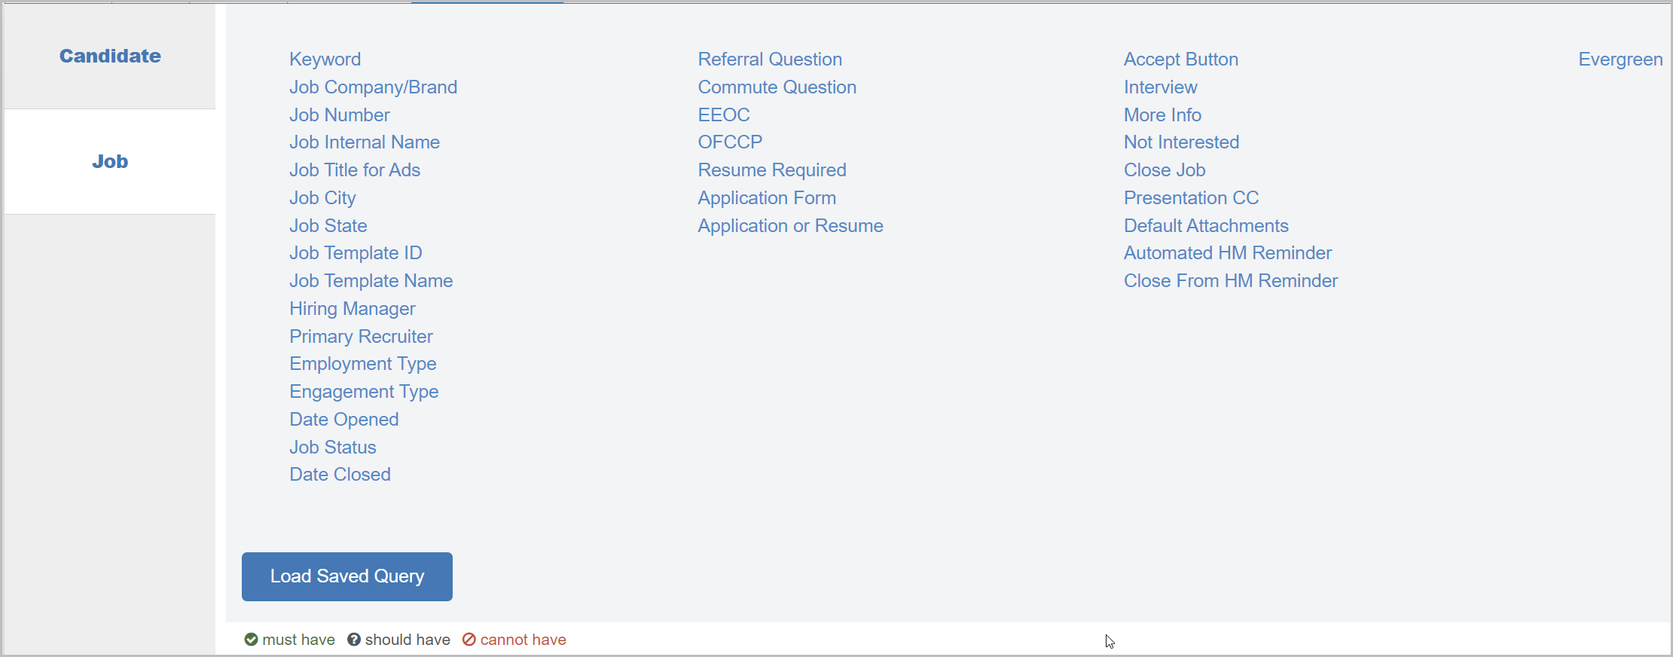
Task: Click the should have question mark icon
Action: click(x=354, y=640)
